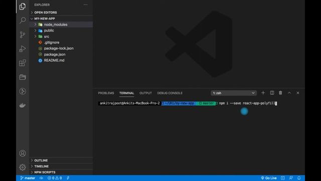Image resolution: width=321 pixels, height=181 pixels.
Task: Expand the public folder
Action: point(61,30)
